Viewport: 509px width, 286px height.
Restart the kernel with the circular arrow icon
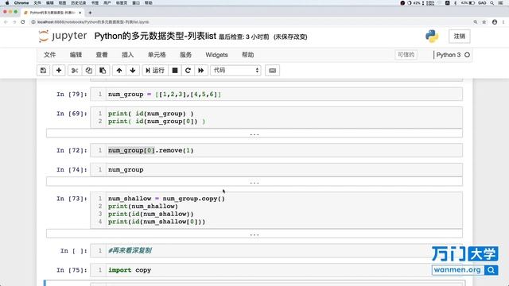[188, 71]
